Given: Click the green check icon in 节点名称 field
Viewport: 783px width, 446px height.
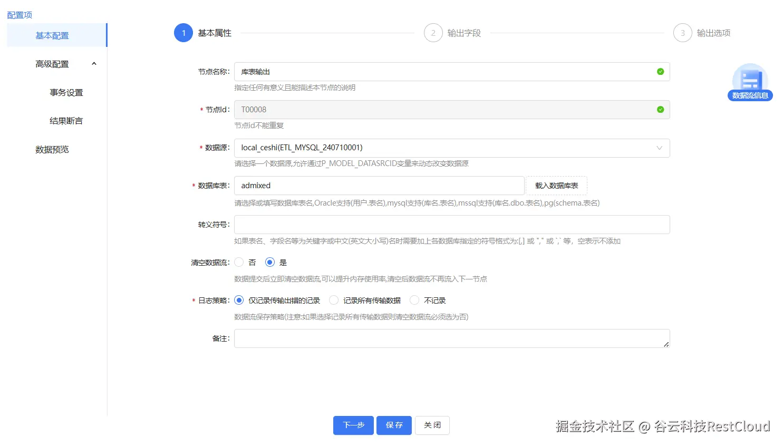Looking at the screenshot, I should click(x=660, y=72).
